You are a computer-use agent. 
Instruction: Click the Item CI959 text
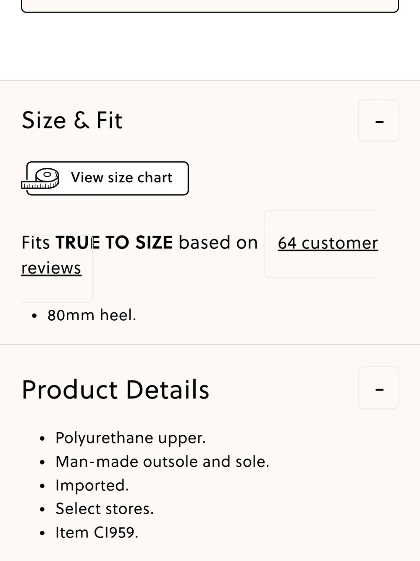[97, 532]
